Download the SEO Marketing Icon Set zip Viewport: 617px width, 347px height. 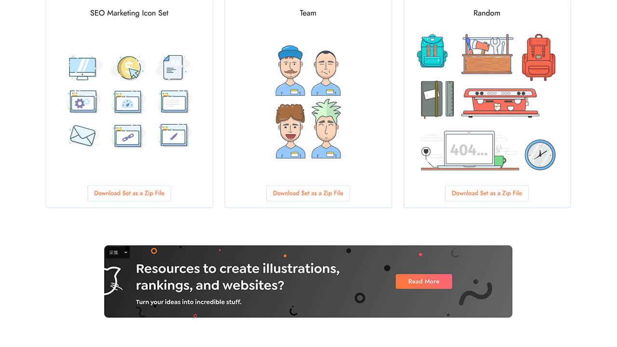pos(129,193)
